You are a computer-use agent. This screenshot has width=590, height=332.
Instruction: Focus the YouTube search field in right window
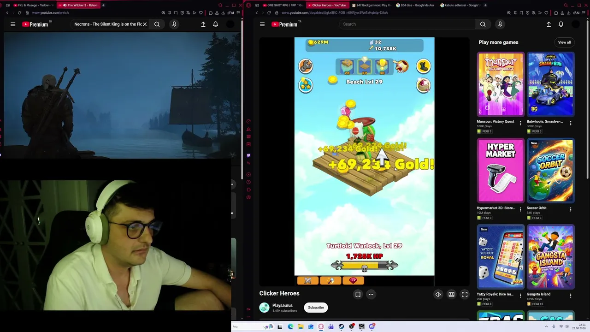point(407,24)
